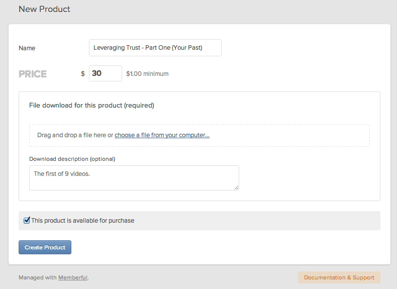The width and height of the screenshot is (397, 289).
Task: Click the "$1.00 minimum" hint text
Action: coord(147,74)
